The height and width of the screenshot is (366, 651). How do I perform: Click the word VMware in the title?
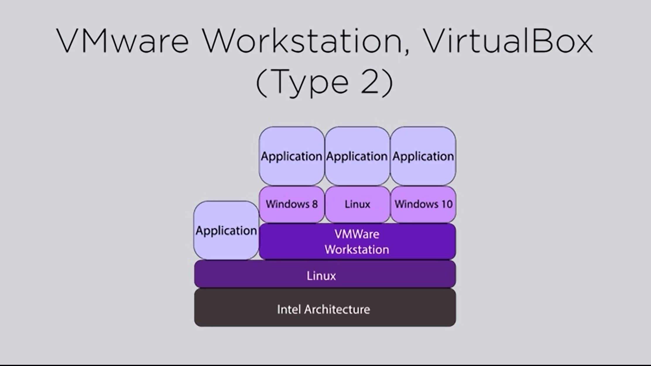(x=122, y=41)
